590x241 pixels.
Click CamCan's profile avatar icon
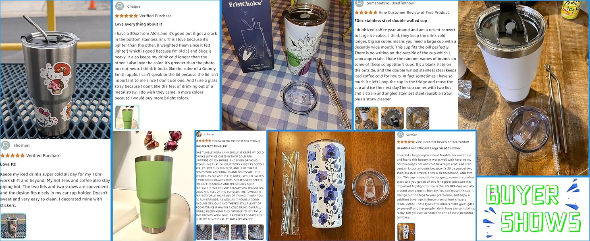(400, 135)
